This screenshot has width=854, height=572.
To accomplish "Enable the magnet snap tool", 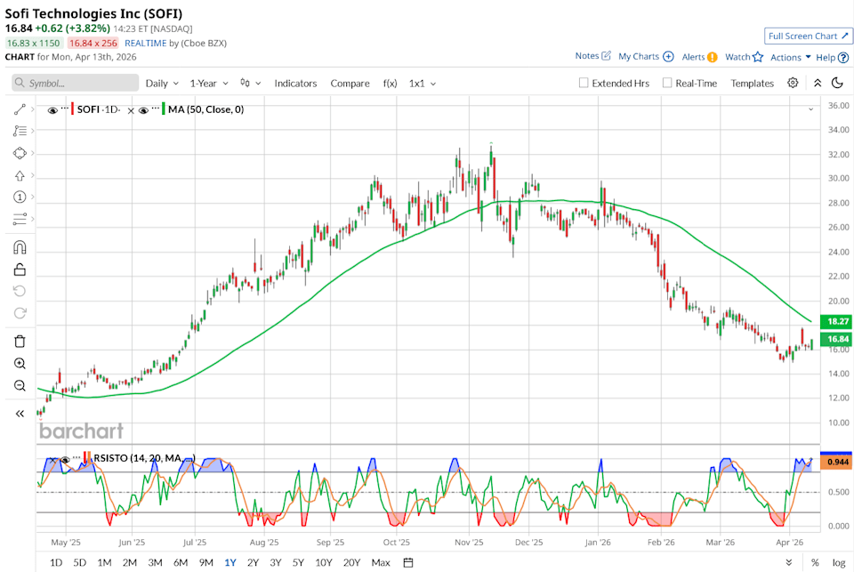I will point(20,247).
